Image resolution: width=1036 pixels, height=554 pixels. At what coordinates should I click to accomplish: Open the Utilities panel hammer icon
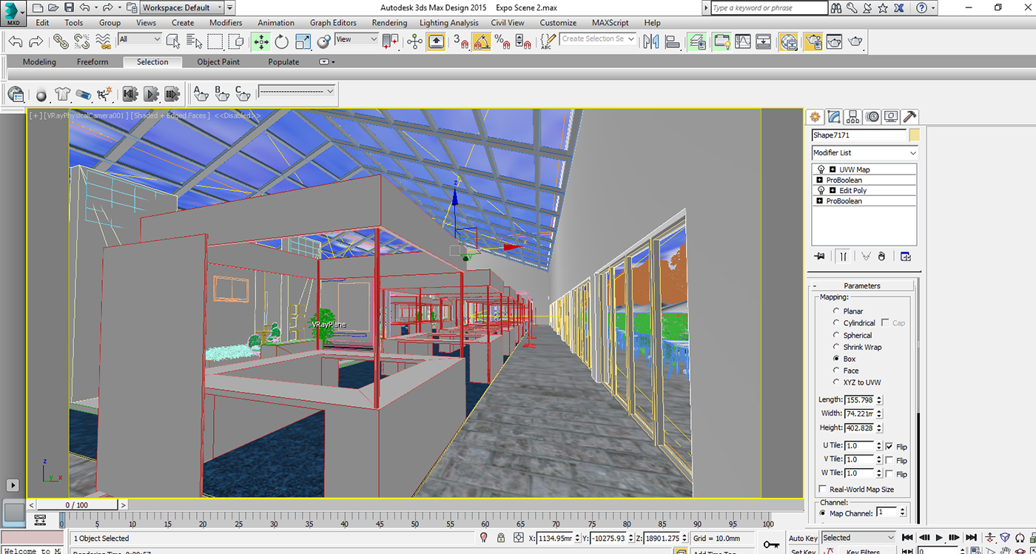910,117
